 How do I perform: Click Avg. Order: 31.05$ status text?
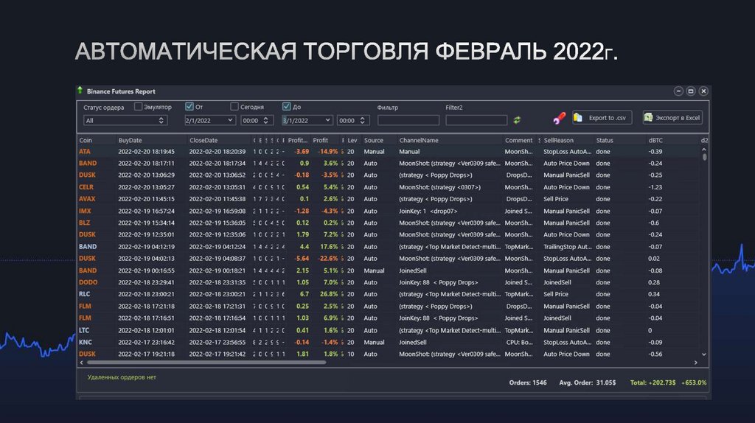point(588,382)
